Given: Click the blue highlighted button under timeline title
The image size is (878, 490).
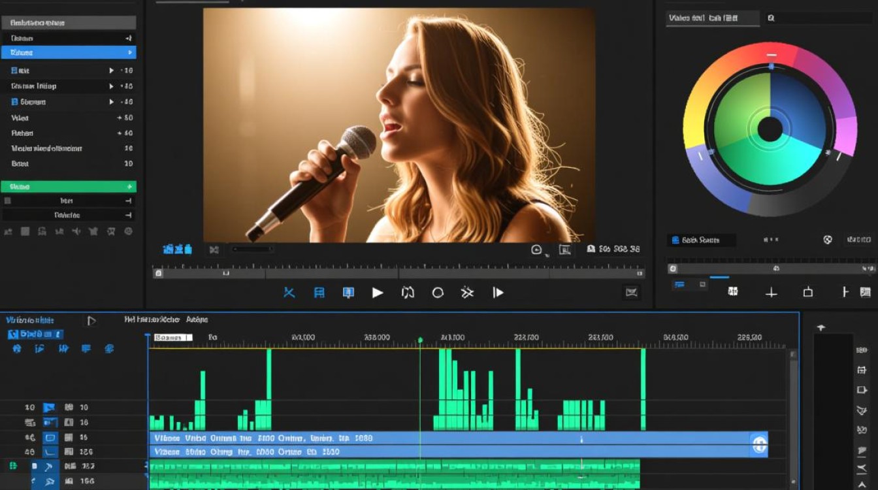Looking at the screenshot, I should click(x=35, y=335).
